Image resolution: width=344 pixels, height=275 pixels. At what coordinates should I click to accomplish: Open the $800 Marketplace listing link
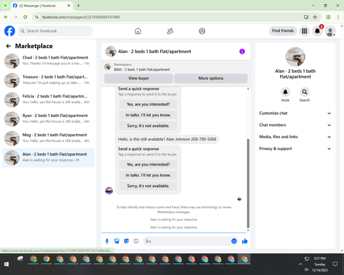142,69
